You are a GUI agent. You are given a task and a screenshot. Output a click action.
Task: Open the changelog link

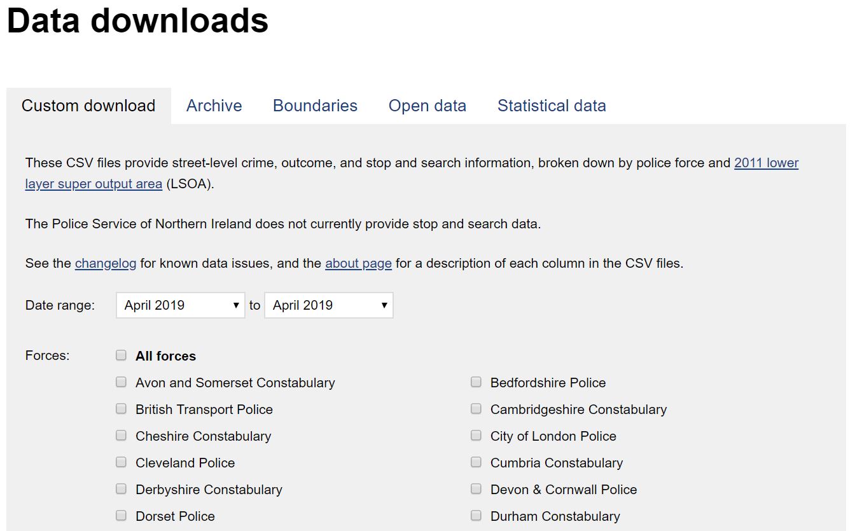tap(106, 263)
